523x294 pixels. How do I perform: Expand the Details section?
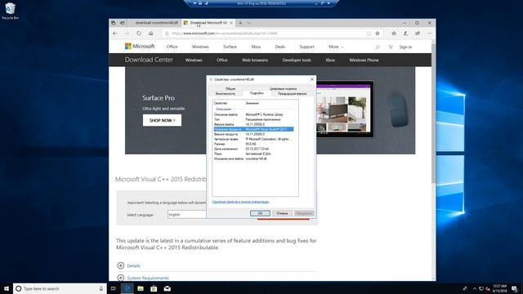coord(129,265)
